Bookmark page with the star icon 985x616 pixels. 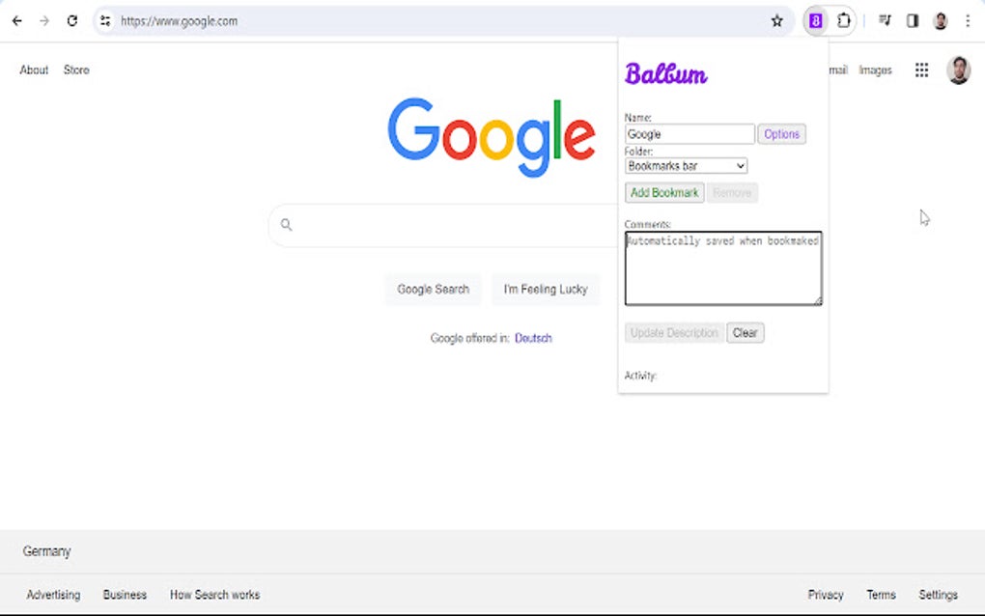coord(777,20)
